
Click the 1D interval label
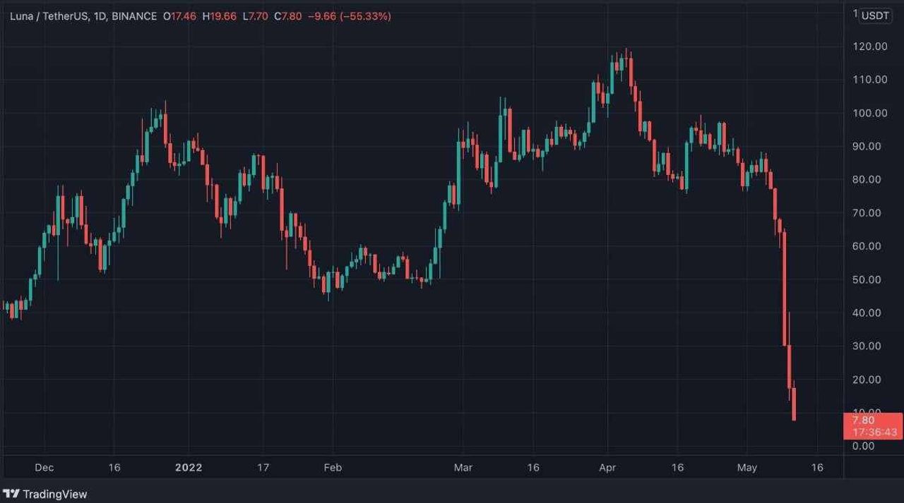tap(100, 16)
